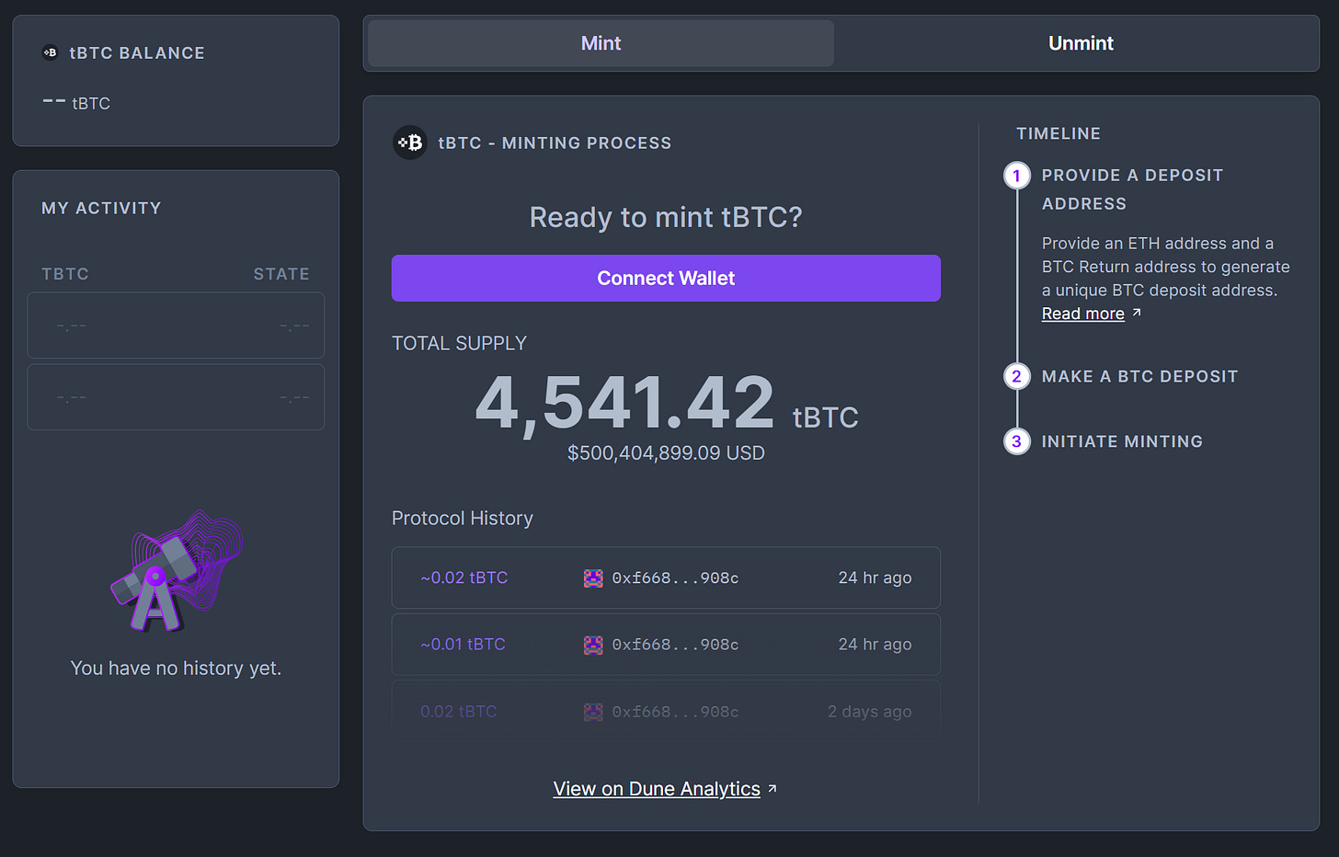Click the Protocol History heading
This screenshot has height=857, width=1339.
click(x=462, y=519)
